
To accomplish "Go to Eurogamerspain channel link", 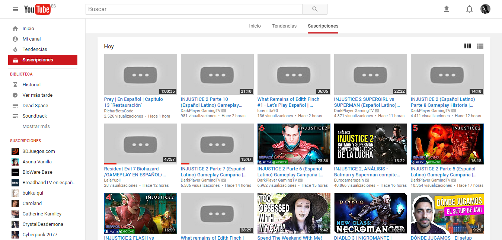I will point(349,180).
